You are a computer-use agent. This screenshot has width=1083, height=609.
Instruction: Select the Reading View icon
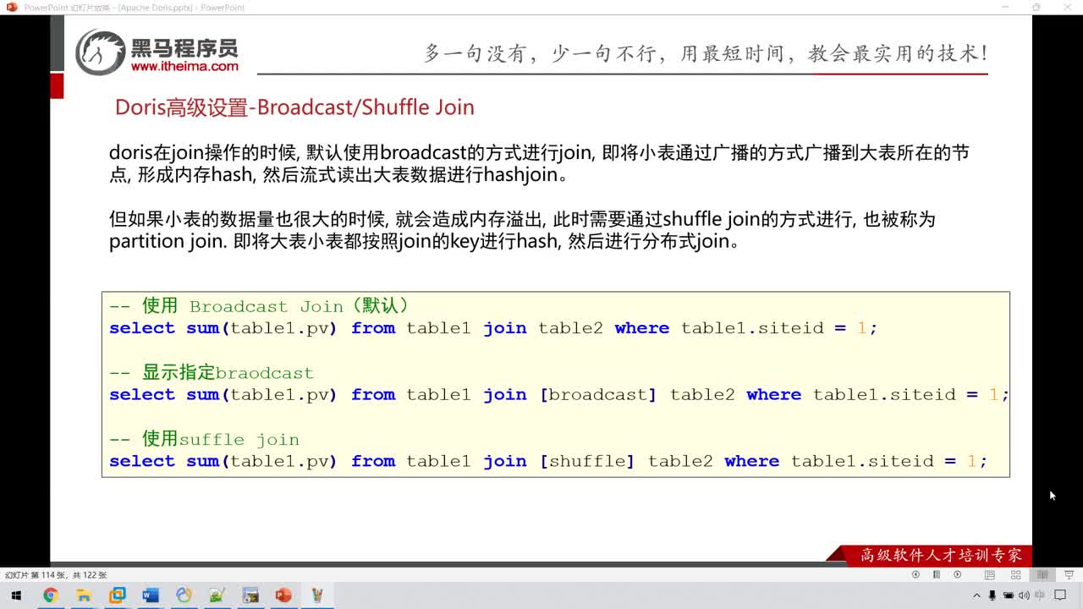point(1042,574)
